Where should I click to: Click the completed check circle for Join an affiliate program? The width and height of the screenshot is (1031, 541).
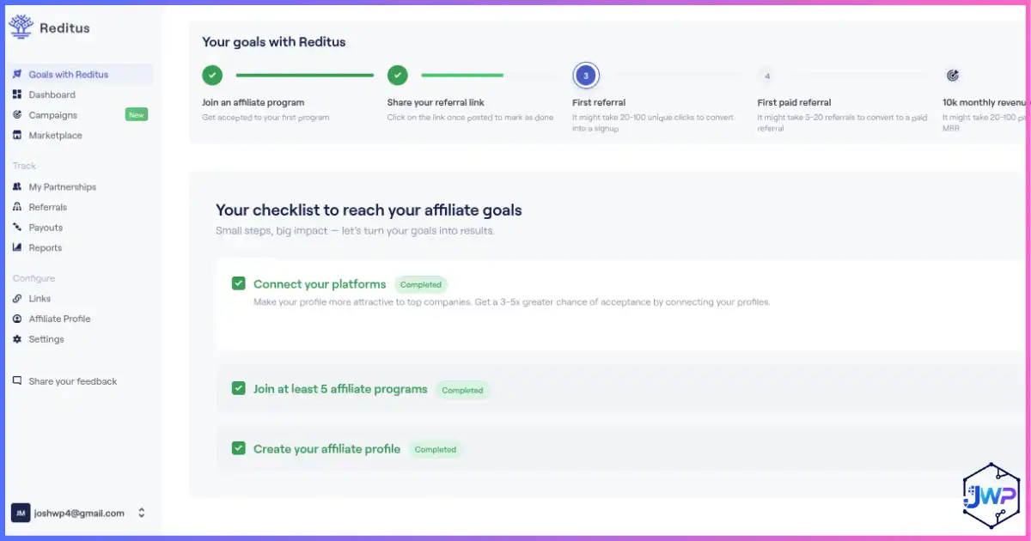click(212, 76)
